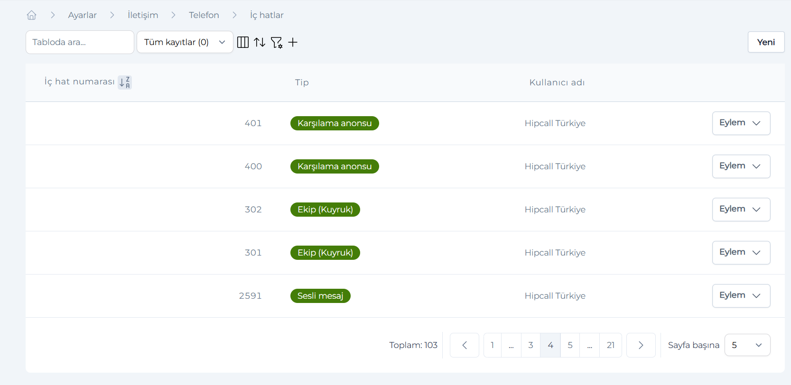
Task: Navigate to Ayarlar breadcrumb
Action: pyautogui.click(x=82, y=15)
